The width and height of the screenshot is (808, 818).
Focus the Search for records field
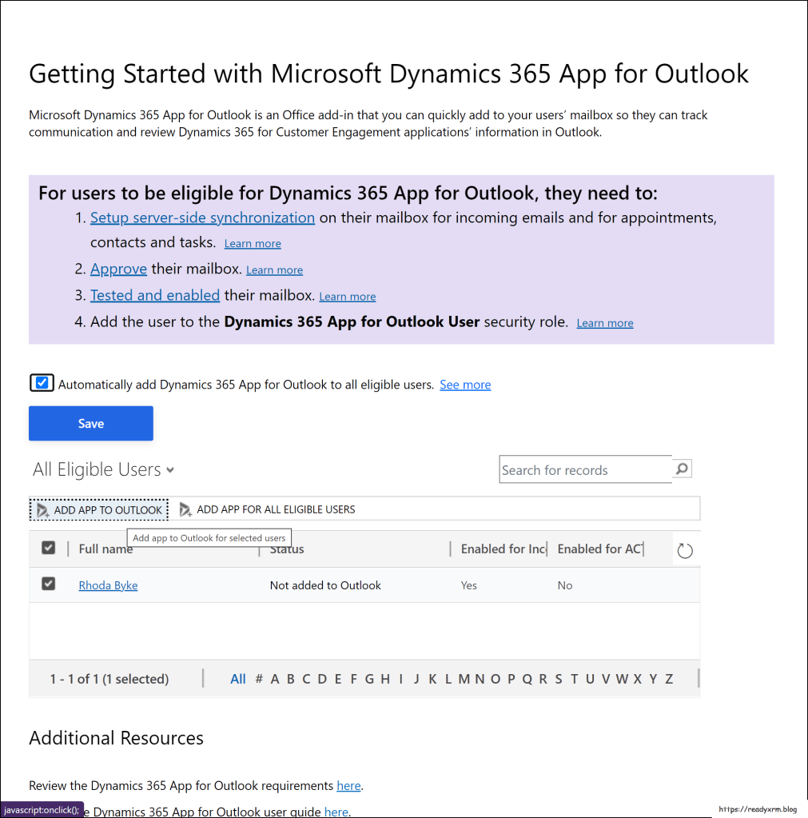[585, 470]
